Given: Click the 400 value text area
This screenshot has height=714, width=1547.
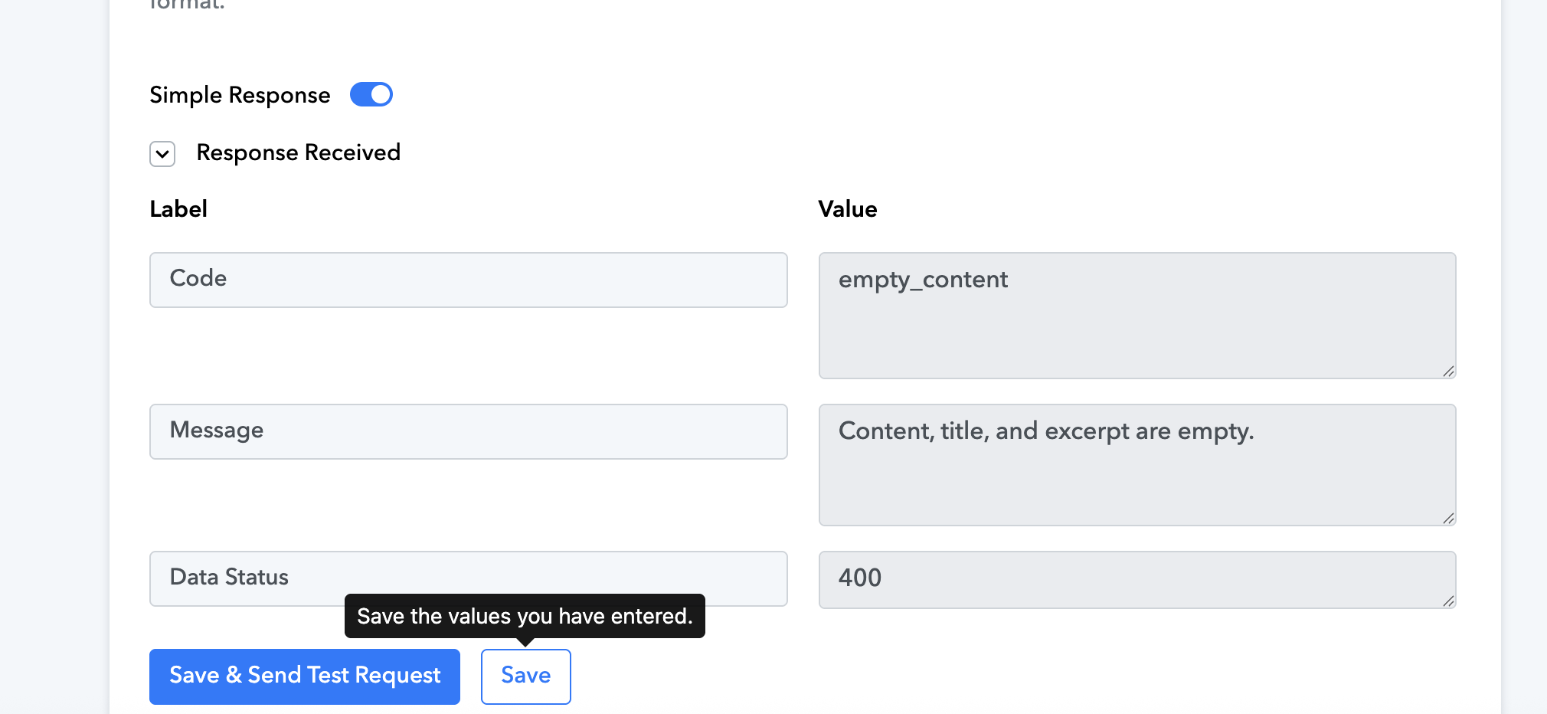Looking at the screenshot, I should (1137, 580).
